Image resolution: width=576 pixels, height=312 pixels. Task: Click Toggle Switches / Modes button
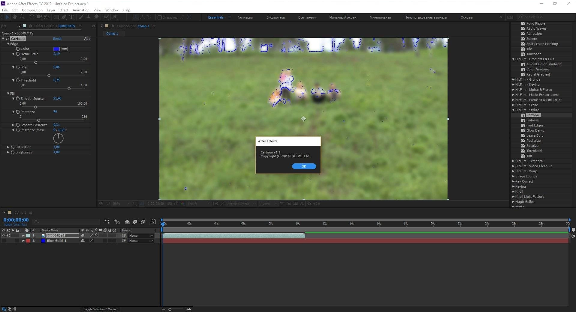(x=100, y=309)
